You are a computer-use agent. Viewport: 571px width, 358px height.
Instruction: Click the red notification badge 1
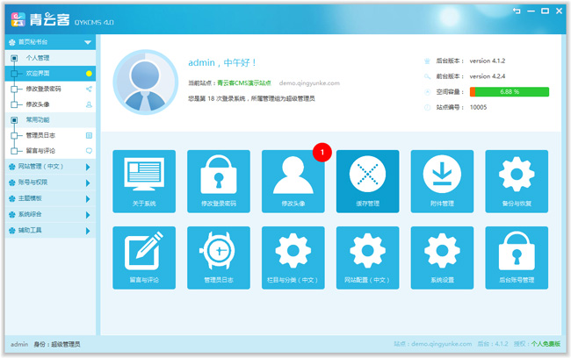[322, 152]
